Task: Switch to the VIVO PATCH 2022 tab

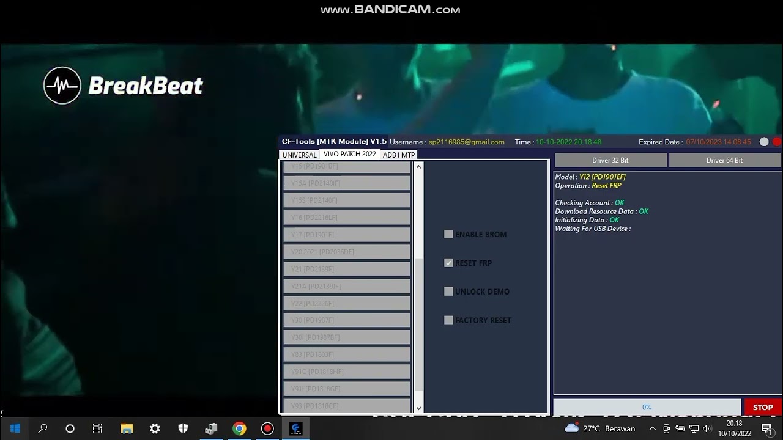Action: point(350,154)
